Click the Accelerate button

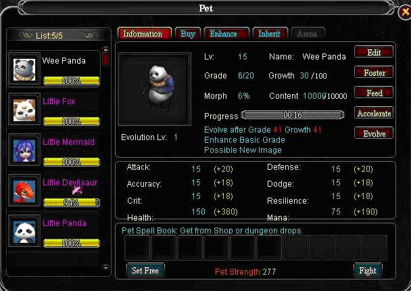tap(374, 113)
